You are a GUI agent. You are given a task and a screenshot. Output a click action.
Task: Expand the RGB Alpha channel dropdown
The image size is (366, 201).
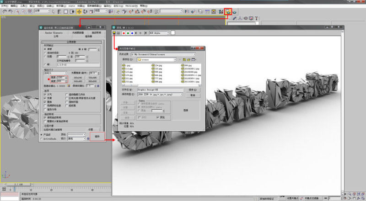click(x=159, y=33)
